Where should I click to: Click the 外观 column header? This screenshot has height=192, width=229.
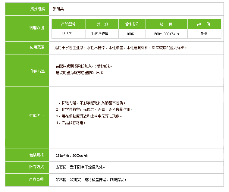[102, 24]
